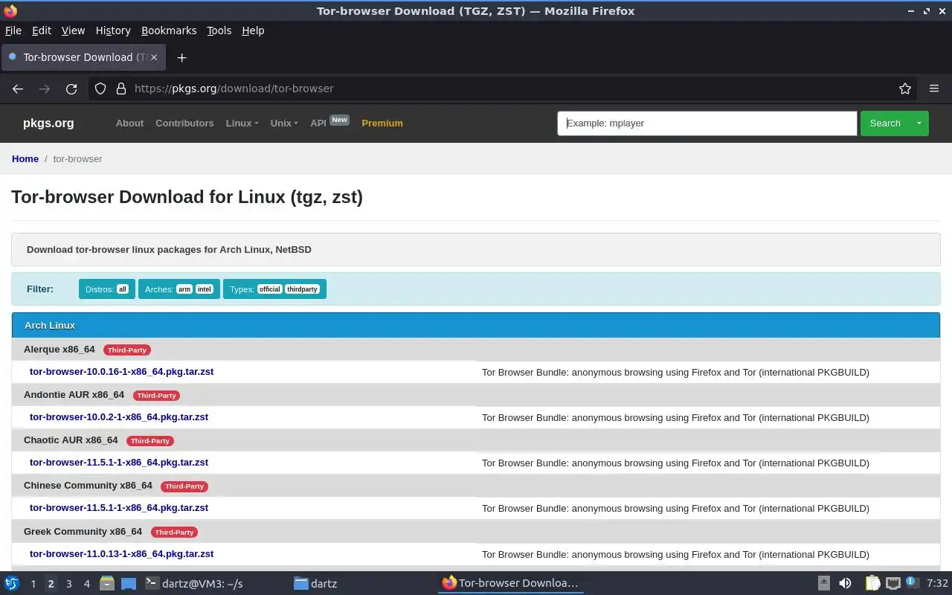This screenshot has height=595, width=952.
Task: Open Chinese Community tor-browser-11.5.1-1 link
Action: point(119,508)
